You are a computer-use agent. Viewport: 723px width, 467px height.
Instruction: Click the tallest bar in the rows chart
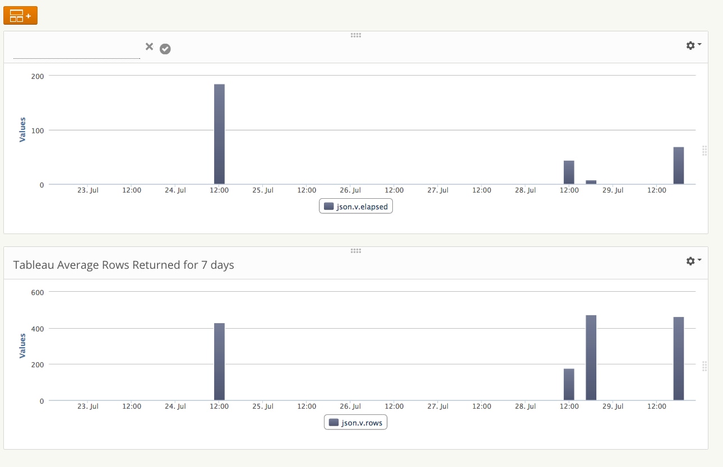(591, 358)
